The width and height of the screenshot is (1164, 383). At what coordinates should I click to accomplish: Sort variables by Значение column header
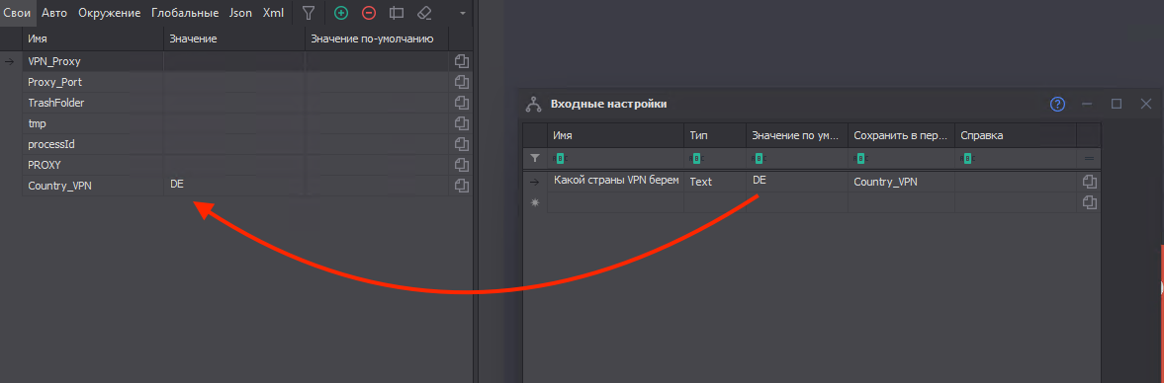pyautogui.click(x=233, y=38)
